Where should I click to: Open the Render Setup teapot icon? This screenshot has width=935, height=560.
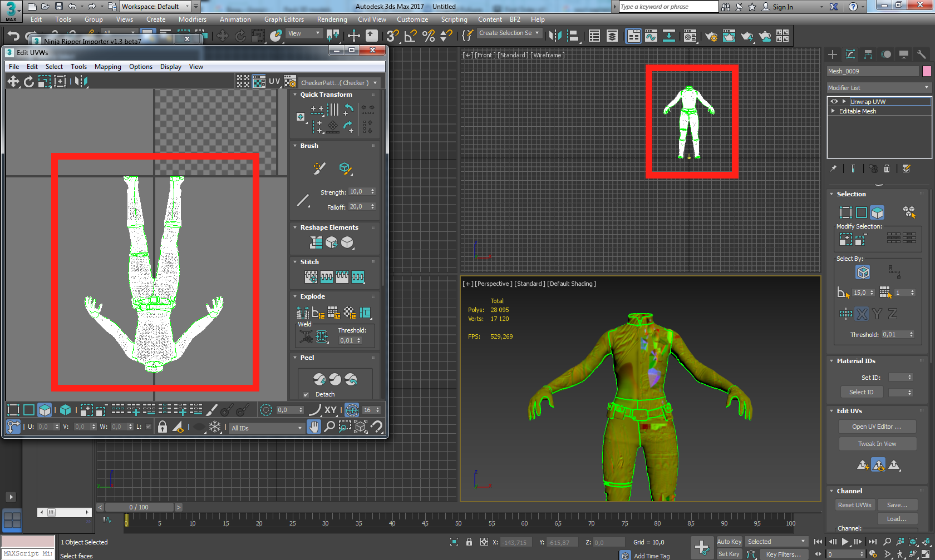pos(711,36)
